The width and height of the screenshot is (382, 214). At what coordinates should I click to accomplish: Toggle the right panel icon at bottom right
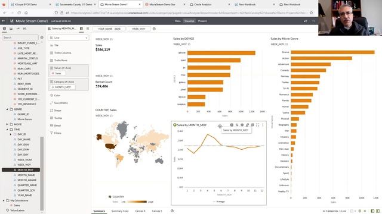[x=378, y=211]
